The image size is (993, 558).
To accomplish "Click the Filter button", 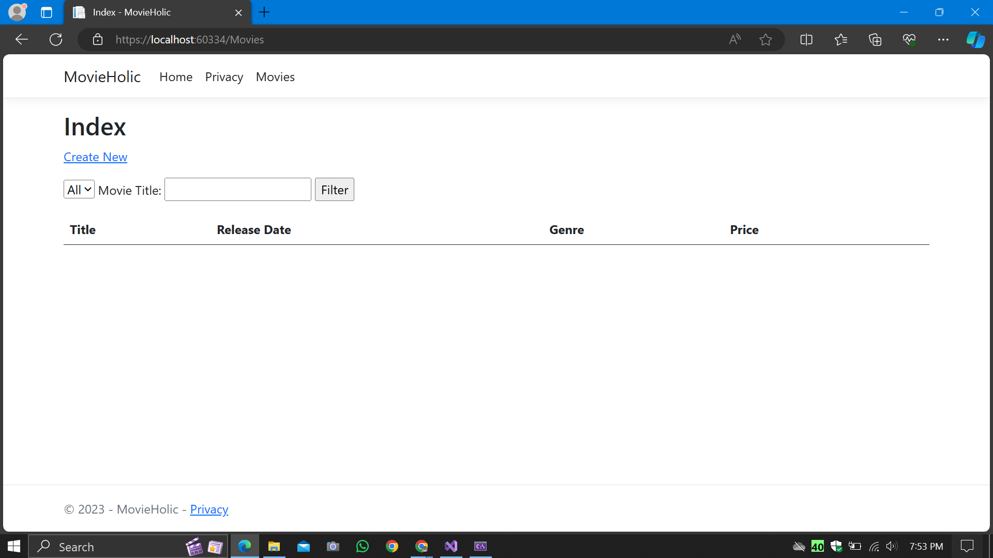I will tap(334, 190).
